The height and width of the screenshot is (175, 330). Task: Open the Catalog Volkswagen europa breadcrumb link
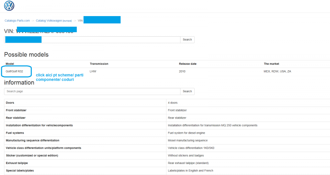(54, 21)
